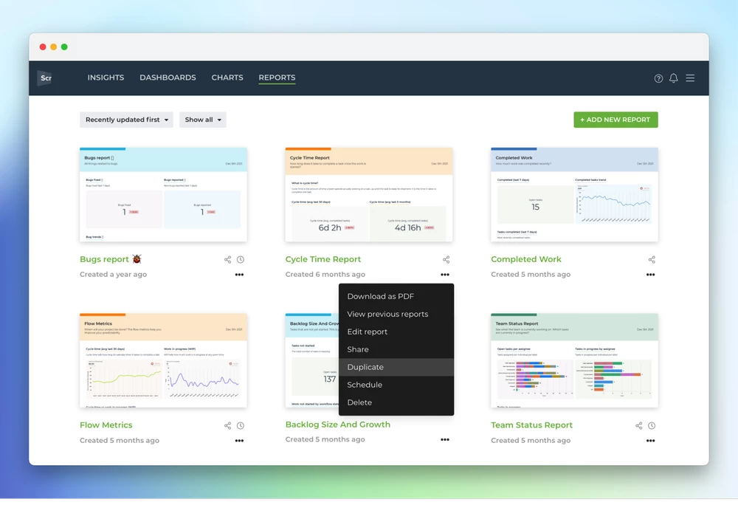Click the Cycle Time Report preview thumbnail
The image size is (738, 505).
pyautogui.click(x=368, y=194)
